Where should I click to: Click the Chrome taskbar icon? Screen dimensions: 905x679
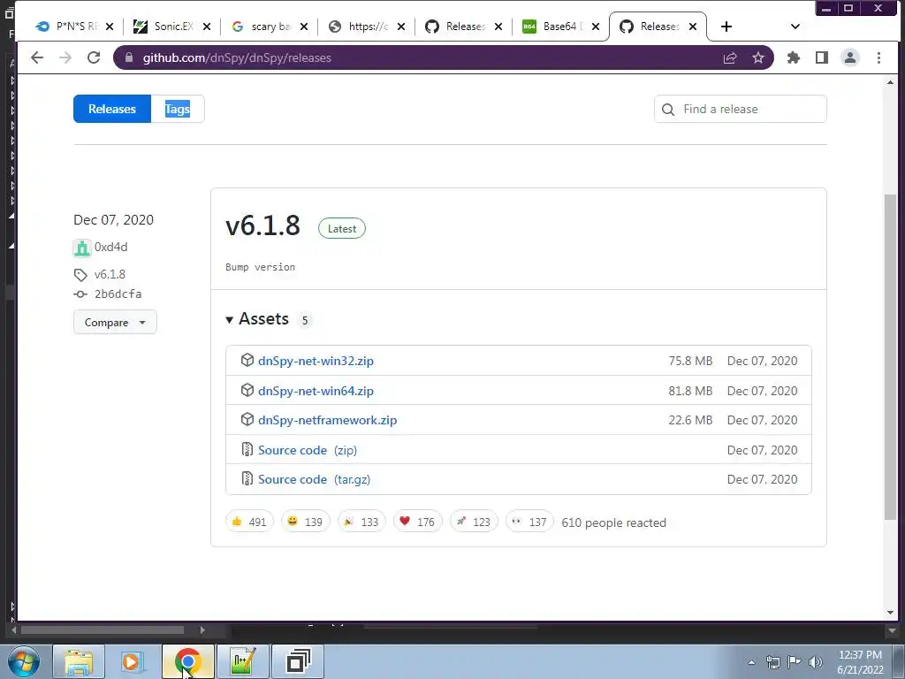pos(187,661)
